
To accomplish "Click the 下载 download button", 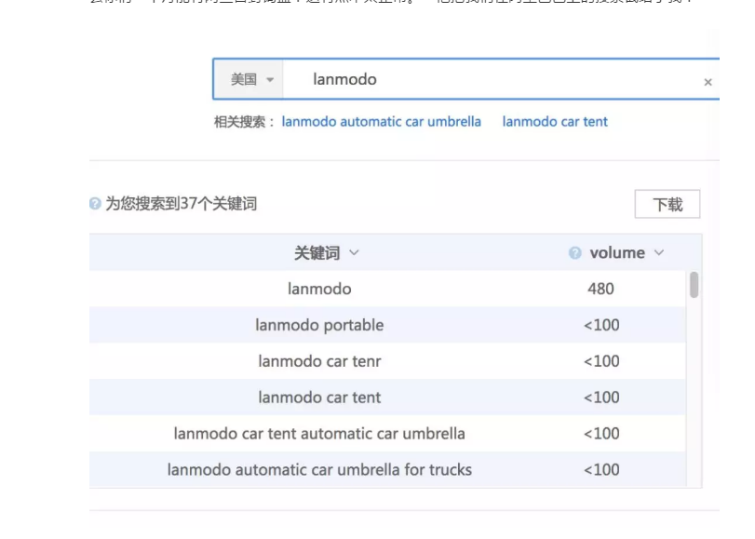I will (x=667, y=204).
